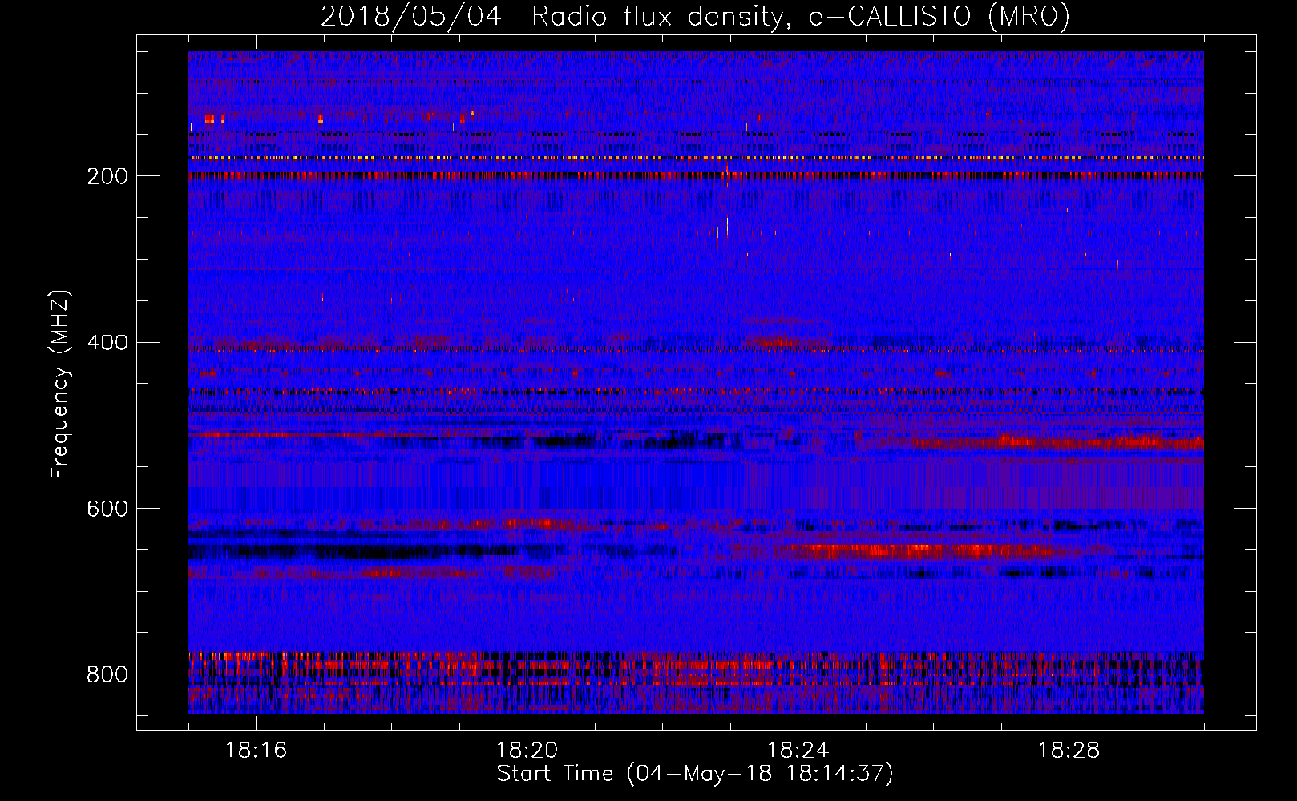The image size is (1297, 801).
Task: Click the 600 frequency tick label
Action: click(107, 509)
